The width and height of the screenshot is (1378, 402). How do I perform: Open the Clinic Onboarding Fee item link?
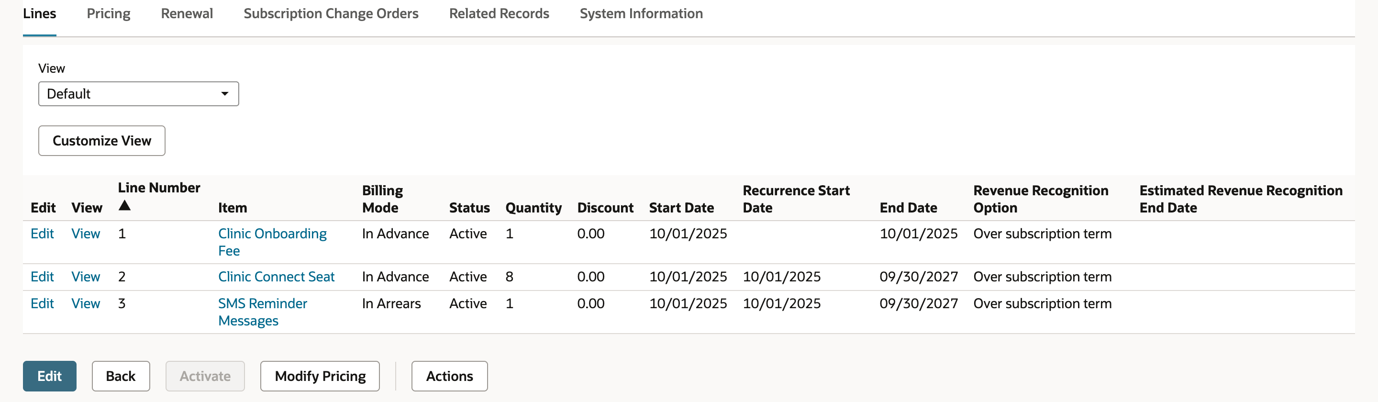(x=272, y=242)
